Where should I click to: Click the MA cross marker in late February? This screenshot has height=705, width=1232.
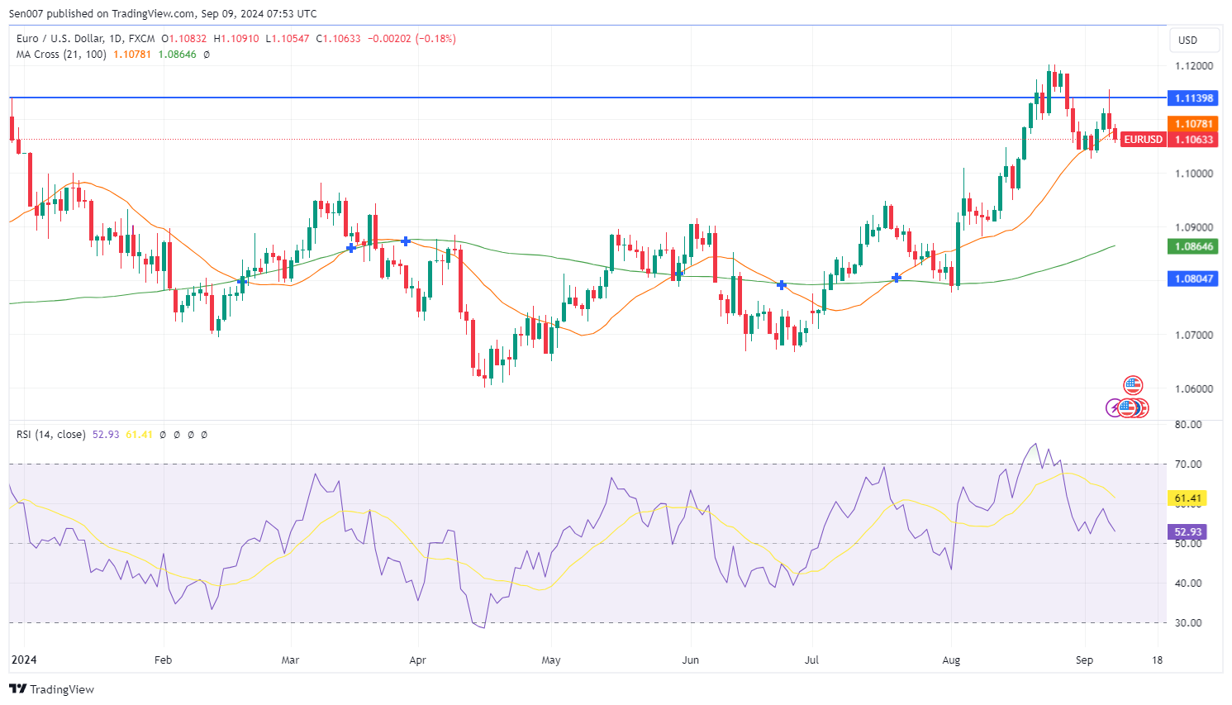click(x=242, y=281)
